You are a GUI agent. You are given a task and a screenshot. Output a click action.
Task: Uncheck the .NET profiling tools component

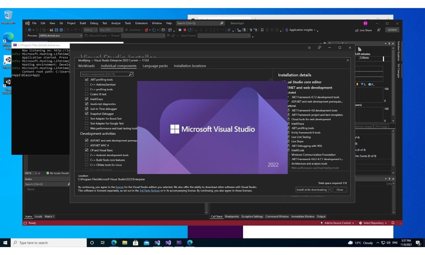(x=87, y=80)
